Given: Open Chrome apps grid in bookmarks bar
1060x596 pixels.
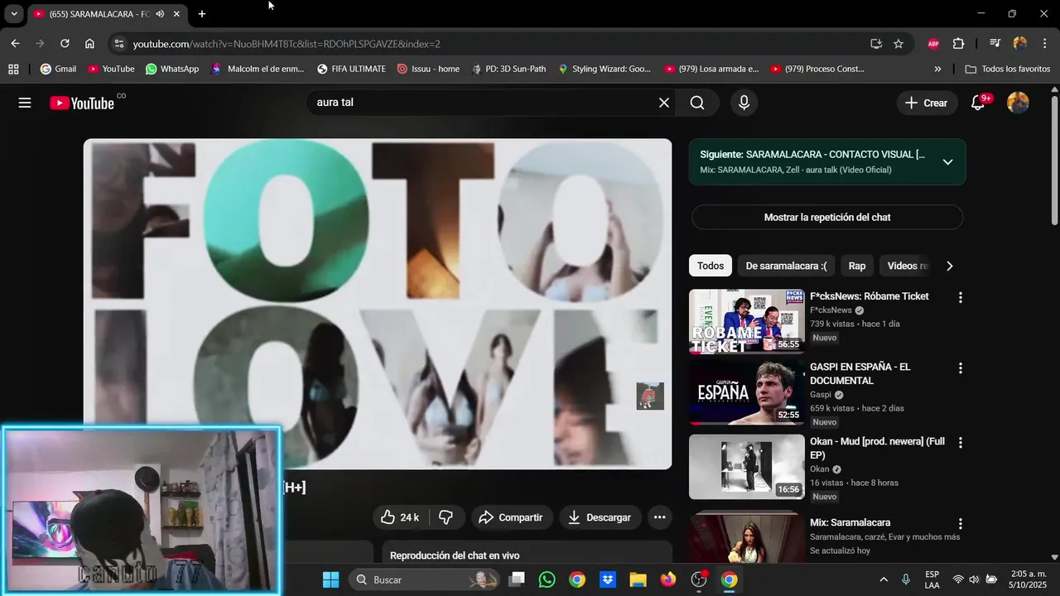Looking at the screenshot, I should [13, 69].
